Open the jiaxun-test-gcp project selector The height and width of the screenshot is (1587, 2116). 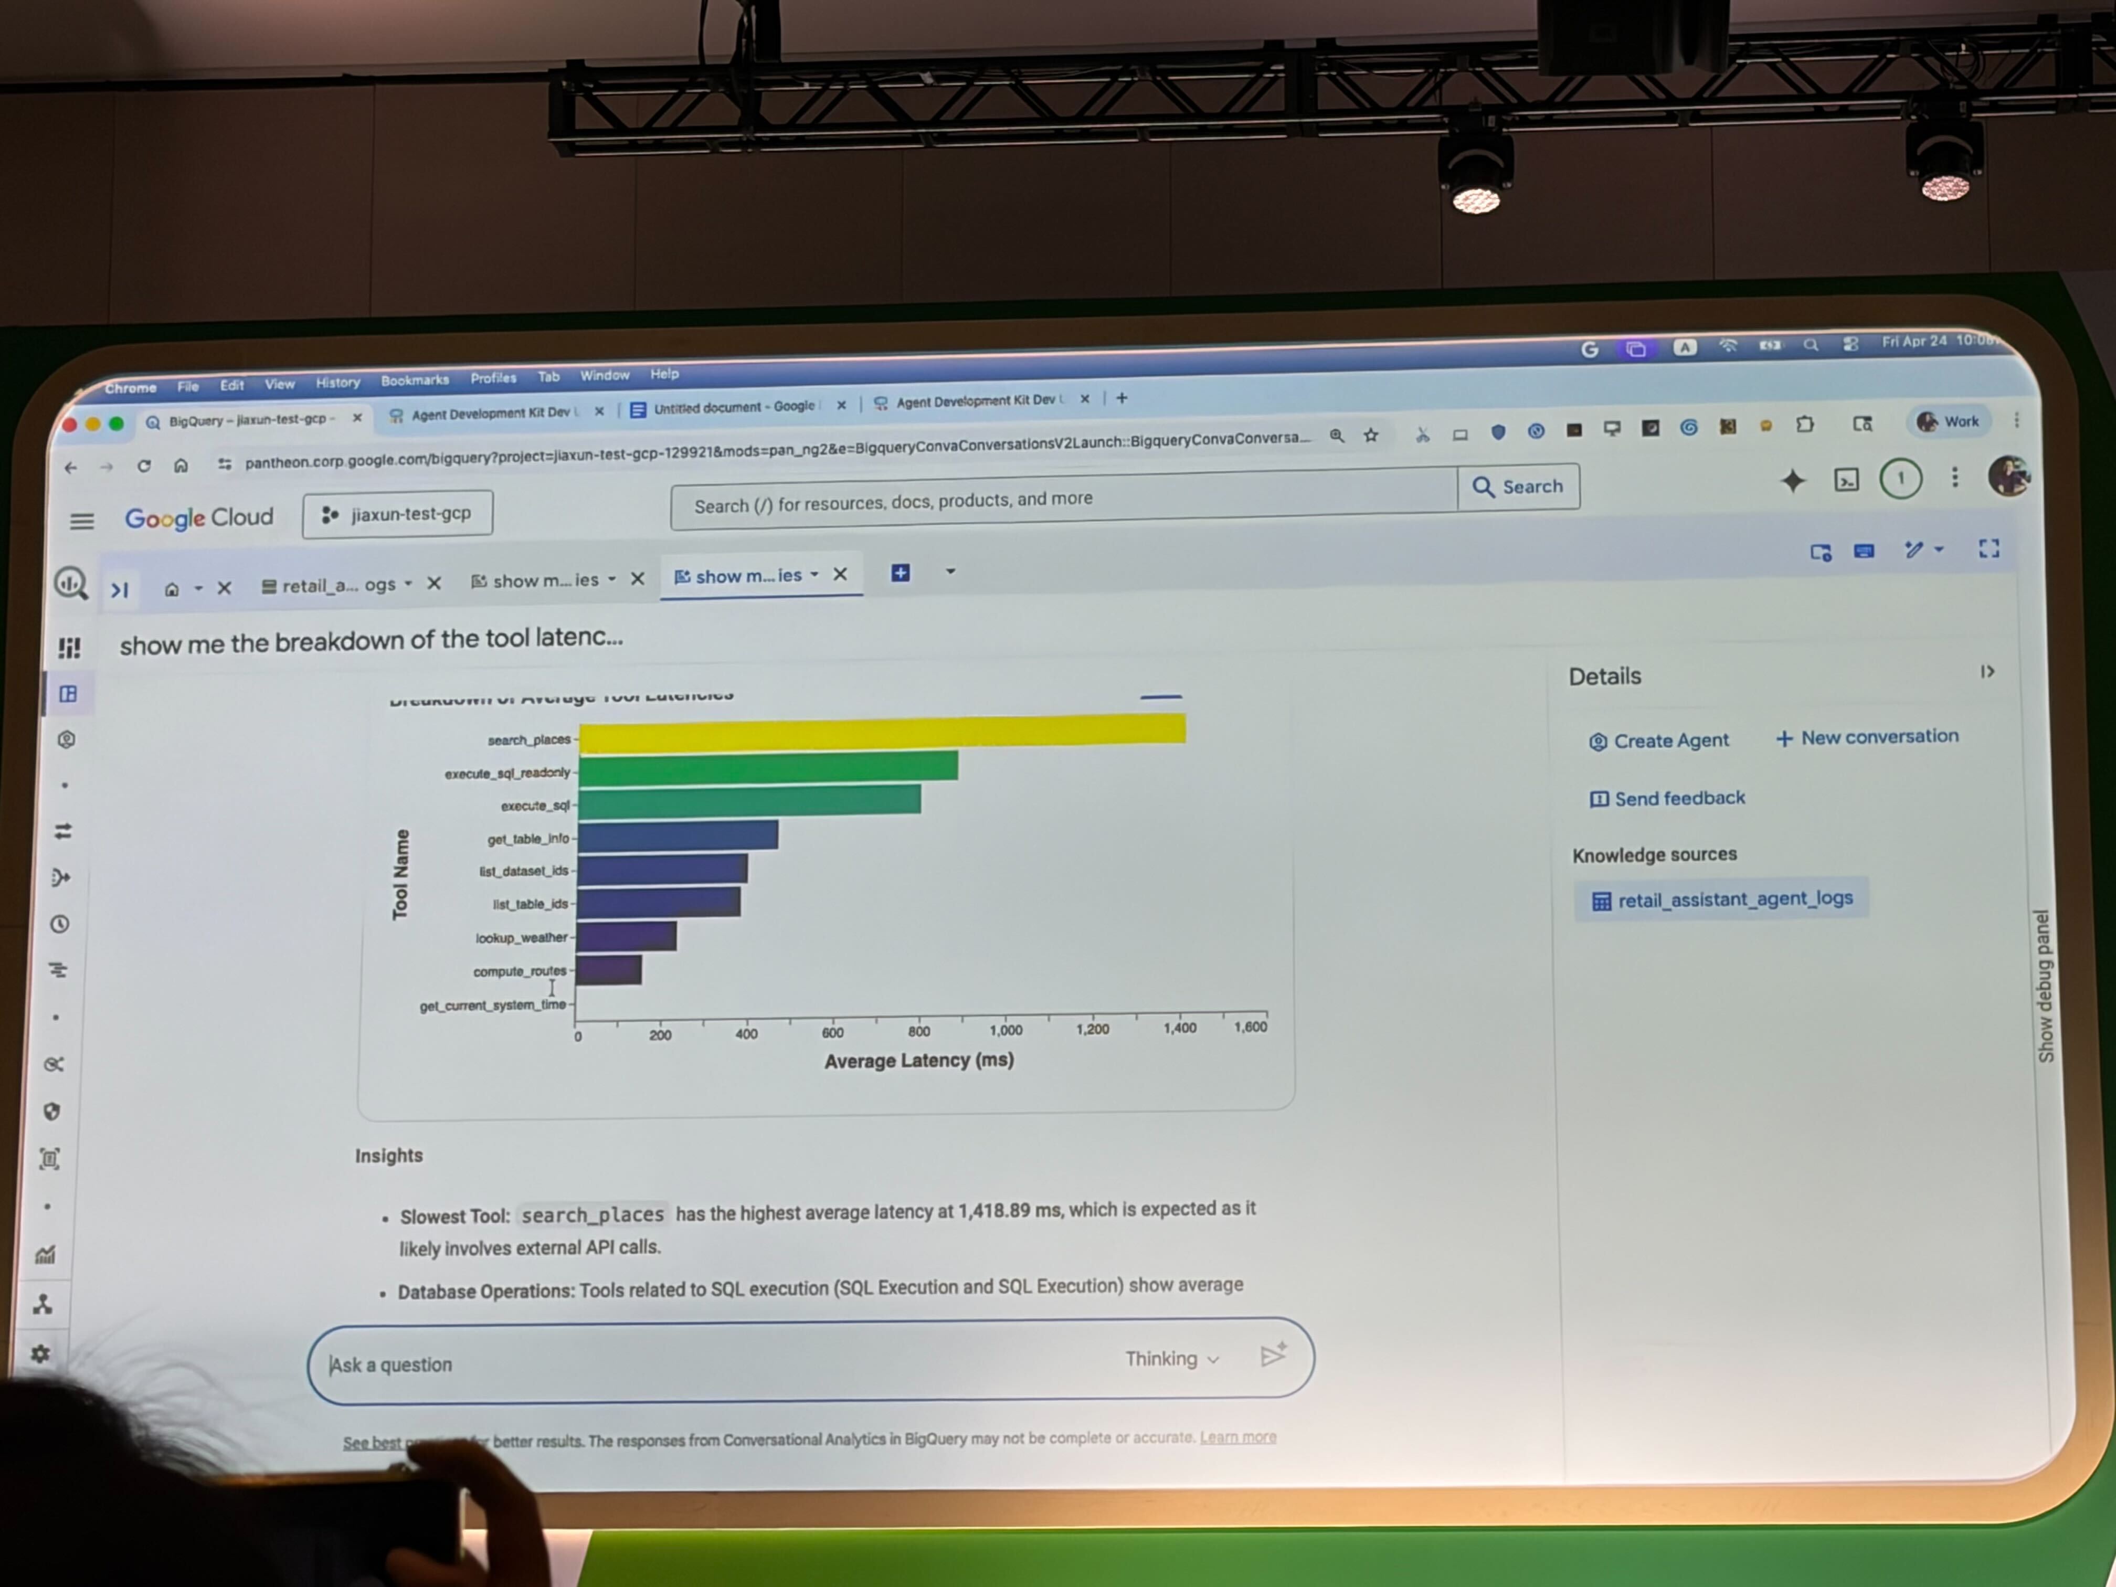coord(398,514)
